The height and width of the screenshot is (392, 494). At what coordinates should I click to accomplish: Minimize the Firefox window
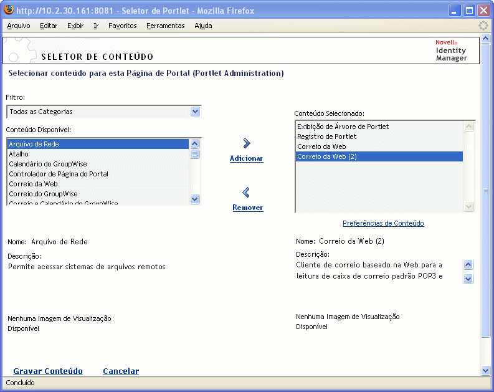454,11
